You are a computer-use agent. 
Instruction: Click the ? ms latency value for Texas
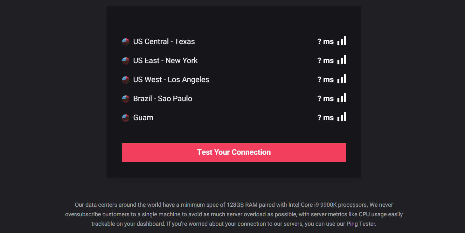click(x=325, y=41)
